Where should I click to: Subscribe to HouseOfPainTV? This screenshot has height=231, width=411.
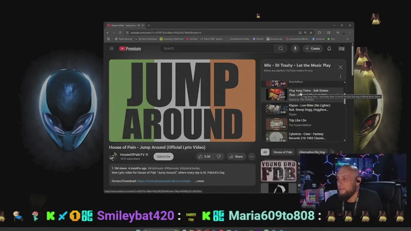click(x=163, y=157)
